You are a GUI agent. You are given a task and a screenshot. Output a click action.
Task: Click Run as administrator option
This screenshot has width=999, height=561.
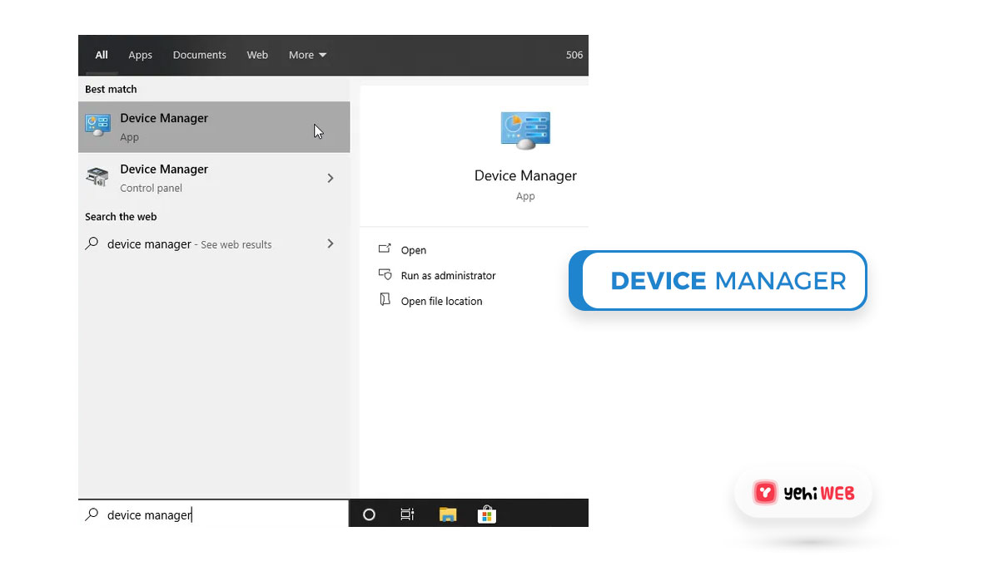tap(448, 274)
